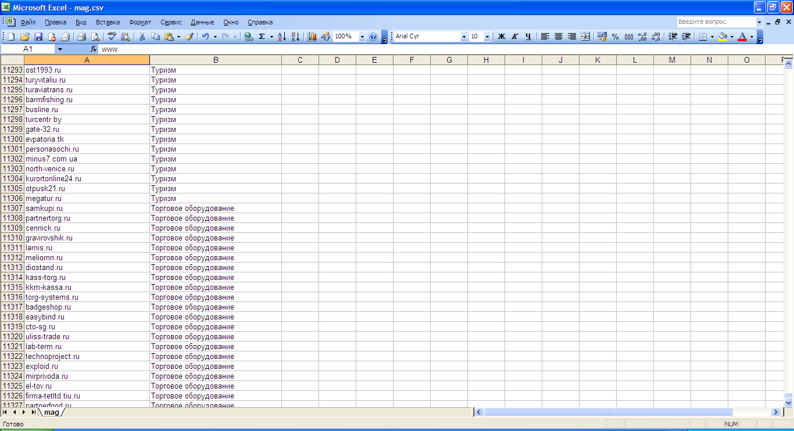This screenshot has height=431, width=794.
Task: Click the Cut scissors icon
Action: tap(142, 37)
